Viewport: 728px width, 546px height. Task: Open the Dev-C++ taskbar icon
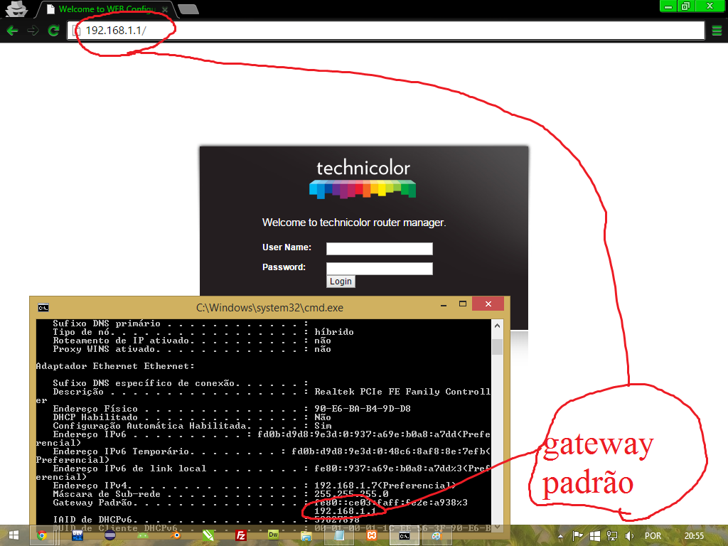pyautogui.click(x=77, y=535)
